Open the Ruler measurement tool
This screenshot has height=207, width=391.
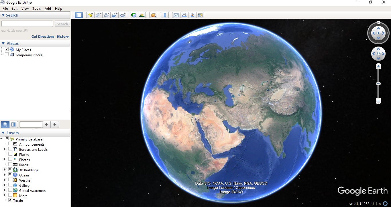(165, 15)
